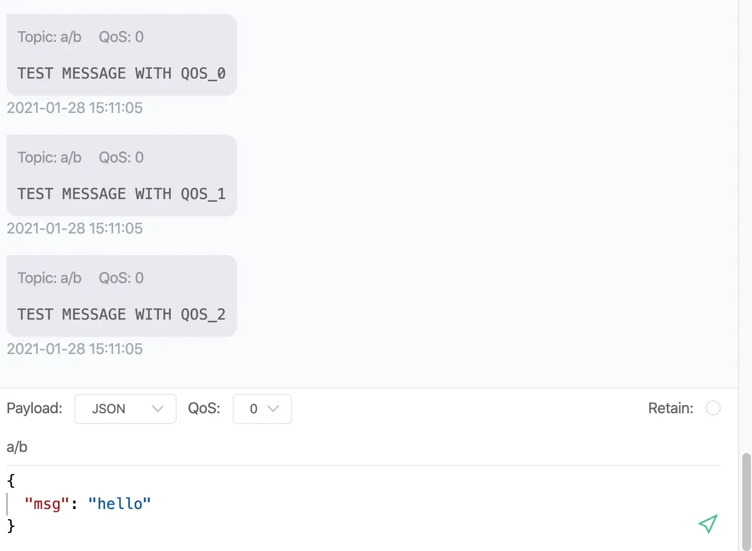This screenshot has width=752, height=551.
Task: Toggle the Retain radio button
Action: pos(713,408)
